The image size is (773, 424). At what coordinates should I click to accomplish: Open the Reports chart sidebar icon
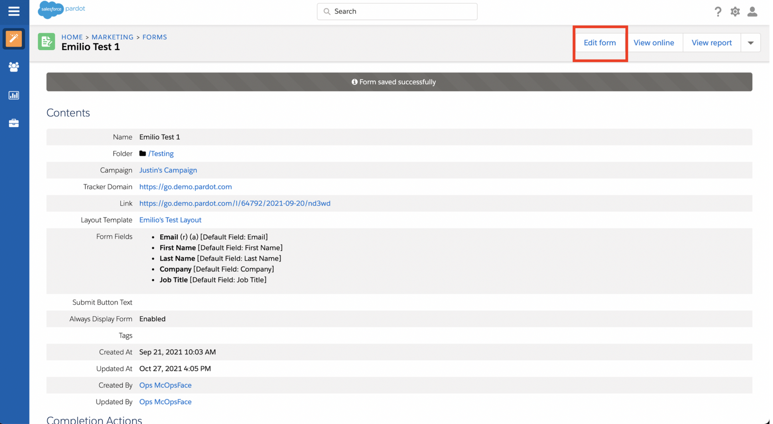pos(14,95)
